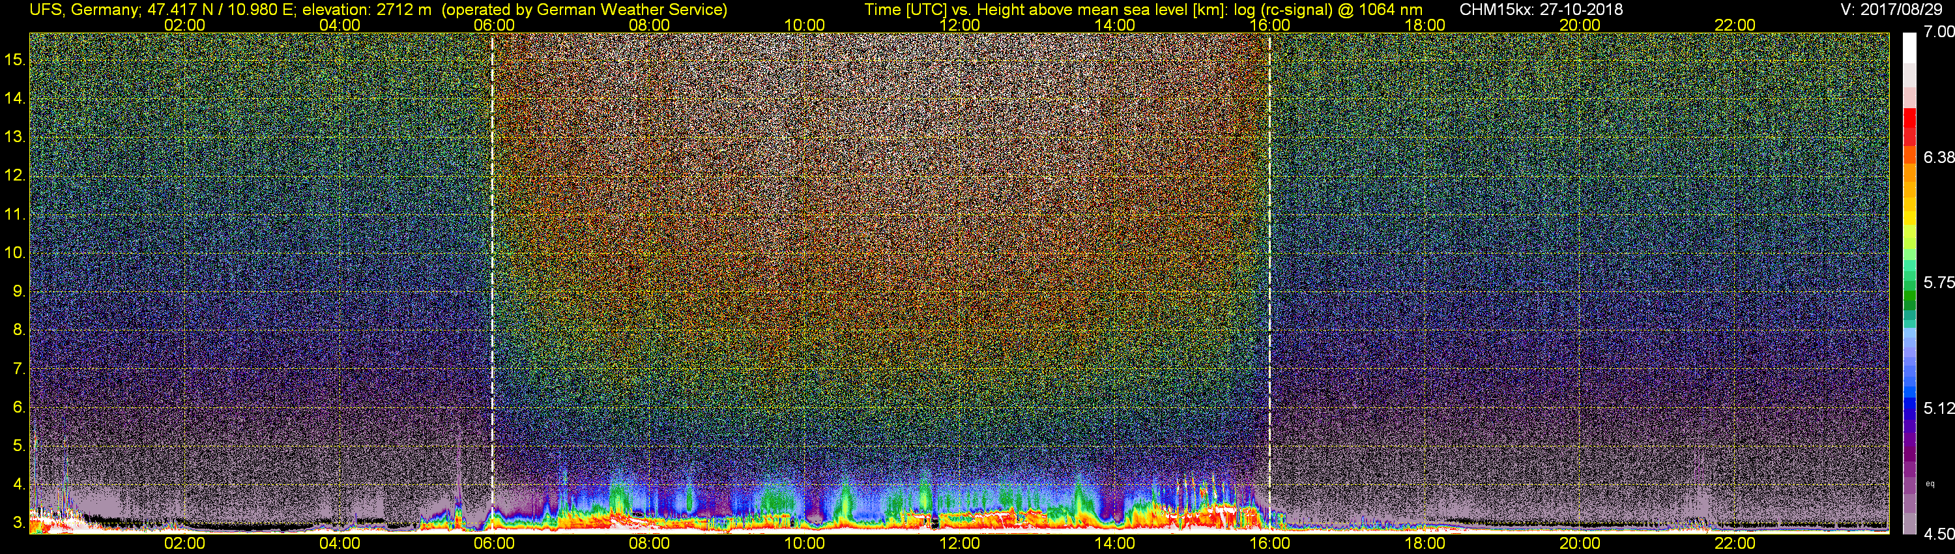This screenshot has width=1955, height=554.
Task: Click the 15 km height axis label
Action: (x=14, y=59)
